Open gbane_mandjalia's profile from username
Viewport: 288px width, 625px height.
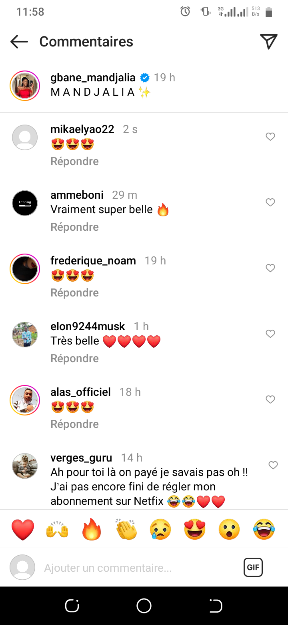coord(93,77)
